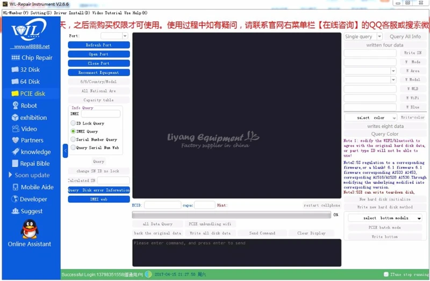This screenshot has height=281, width=430.
Task: Open the Use Help menu
Action: coord(136,13)
